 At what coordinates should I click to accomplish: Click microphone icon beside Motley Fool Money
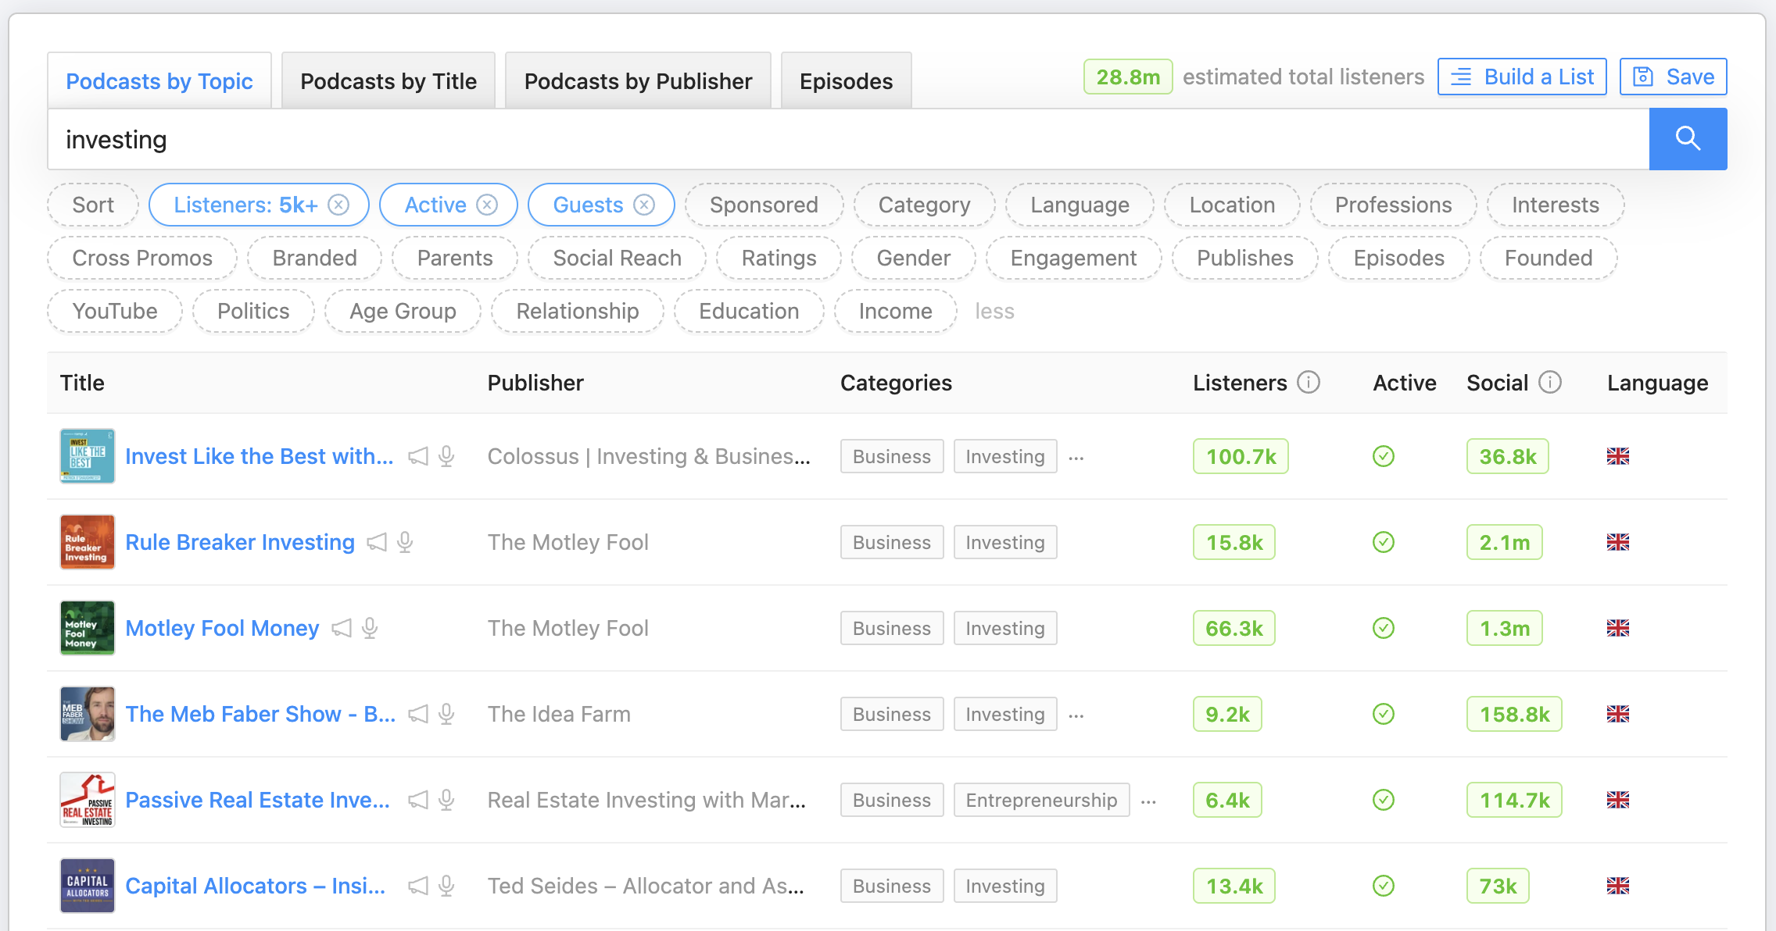tap(370, 628)
